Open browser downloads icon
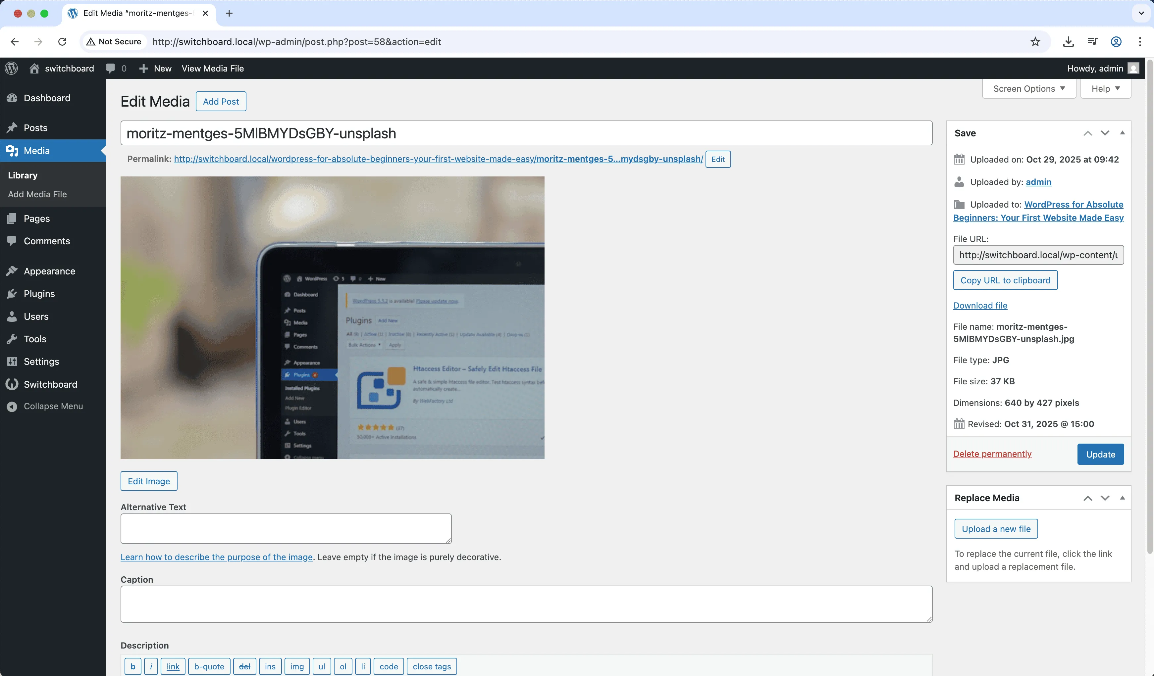This screenshot has width=1154, height=676. click(x=1068, y=42)
